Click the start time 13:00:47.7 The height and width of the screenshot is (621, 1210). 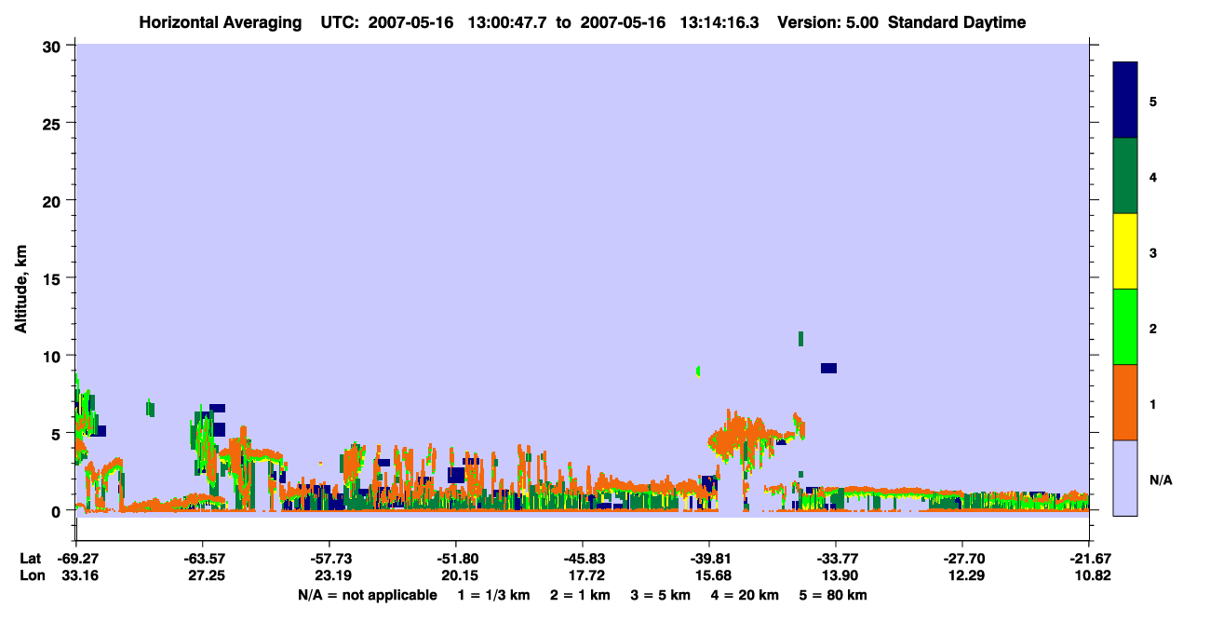click(507, 22)
